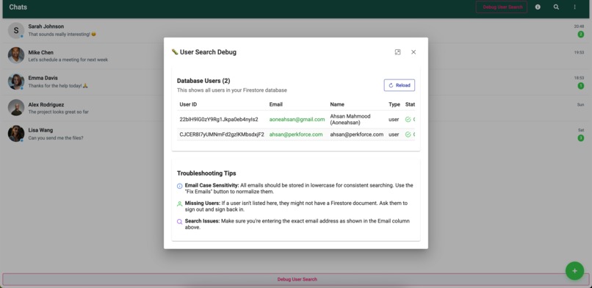Image resolution: width=592 pixels, height=288 pixels.
Task: Click Lisa Wang's profile photo
Action: pos(16,134)
